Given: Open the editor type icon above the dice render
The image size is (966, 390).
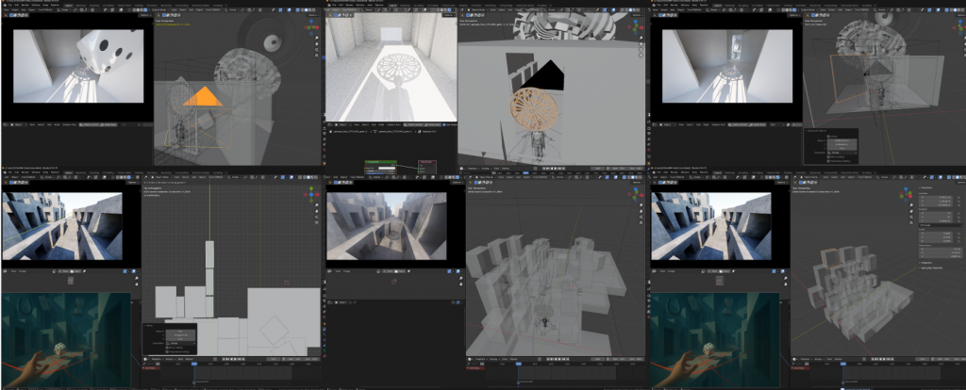Looking at the screenshot, I should (x=7, y=15).
